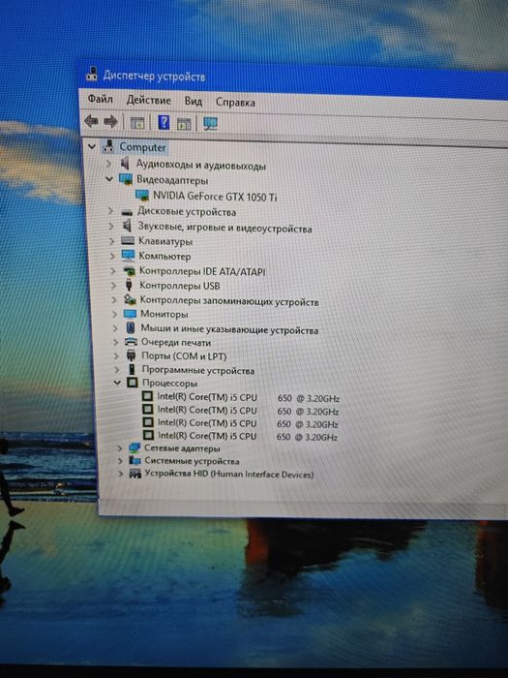Expand the Системные устройства category
The height and width of the screenshot is (678, 508).
(x=121, y=461)
